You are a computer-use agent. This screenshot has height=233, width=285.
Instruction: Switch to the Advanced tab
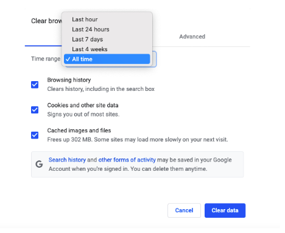pyautogui.click(x=192, y=37)
